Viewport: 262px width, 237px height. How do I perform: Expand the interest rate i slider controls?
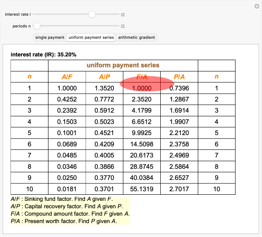pos(123,15)
